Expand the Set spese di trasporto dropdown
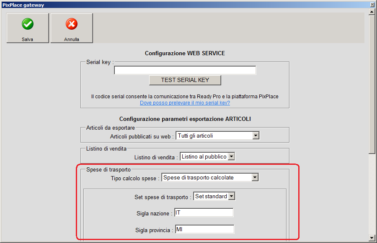 tap(214, 196)
